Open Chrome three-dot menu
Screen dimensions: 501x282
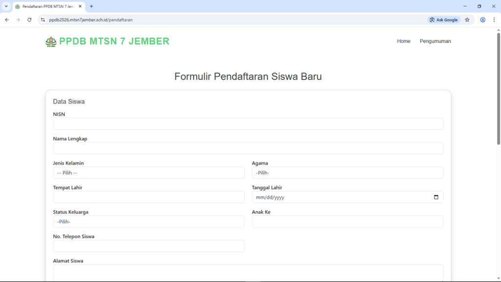(494, 20)
